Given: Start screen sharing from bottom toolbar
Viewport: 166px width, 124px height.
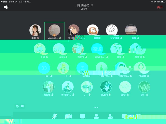Looking at the screenshot, I should coord(83,116).
